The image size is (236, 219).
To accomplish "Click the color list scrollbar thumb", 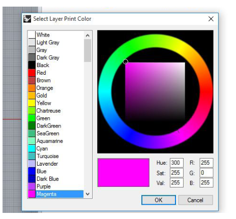I will (87, 50).
